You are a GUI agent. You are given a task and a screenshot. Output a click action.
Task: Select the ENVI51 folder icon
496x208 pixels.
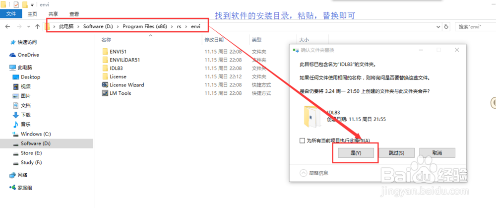tap(105, 52)
